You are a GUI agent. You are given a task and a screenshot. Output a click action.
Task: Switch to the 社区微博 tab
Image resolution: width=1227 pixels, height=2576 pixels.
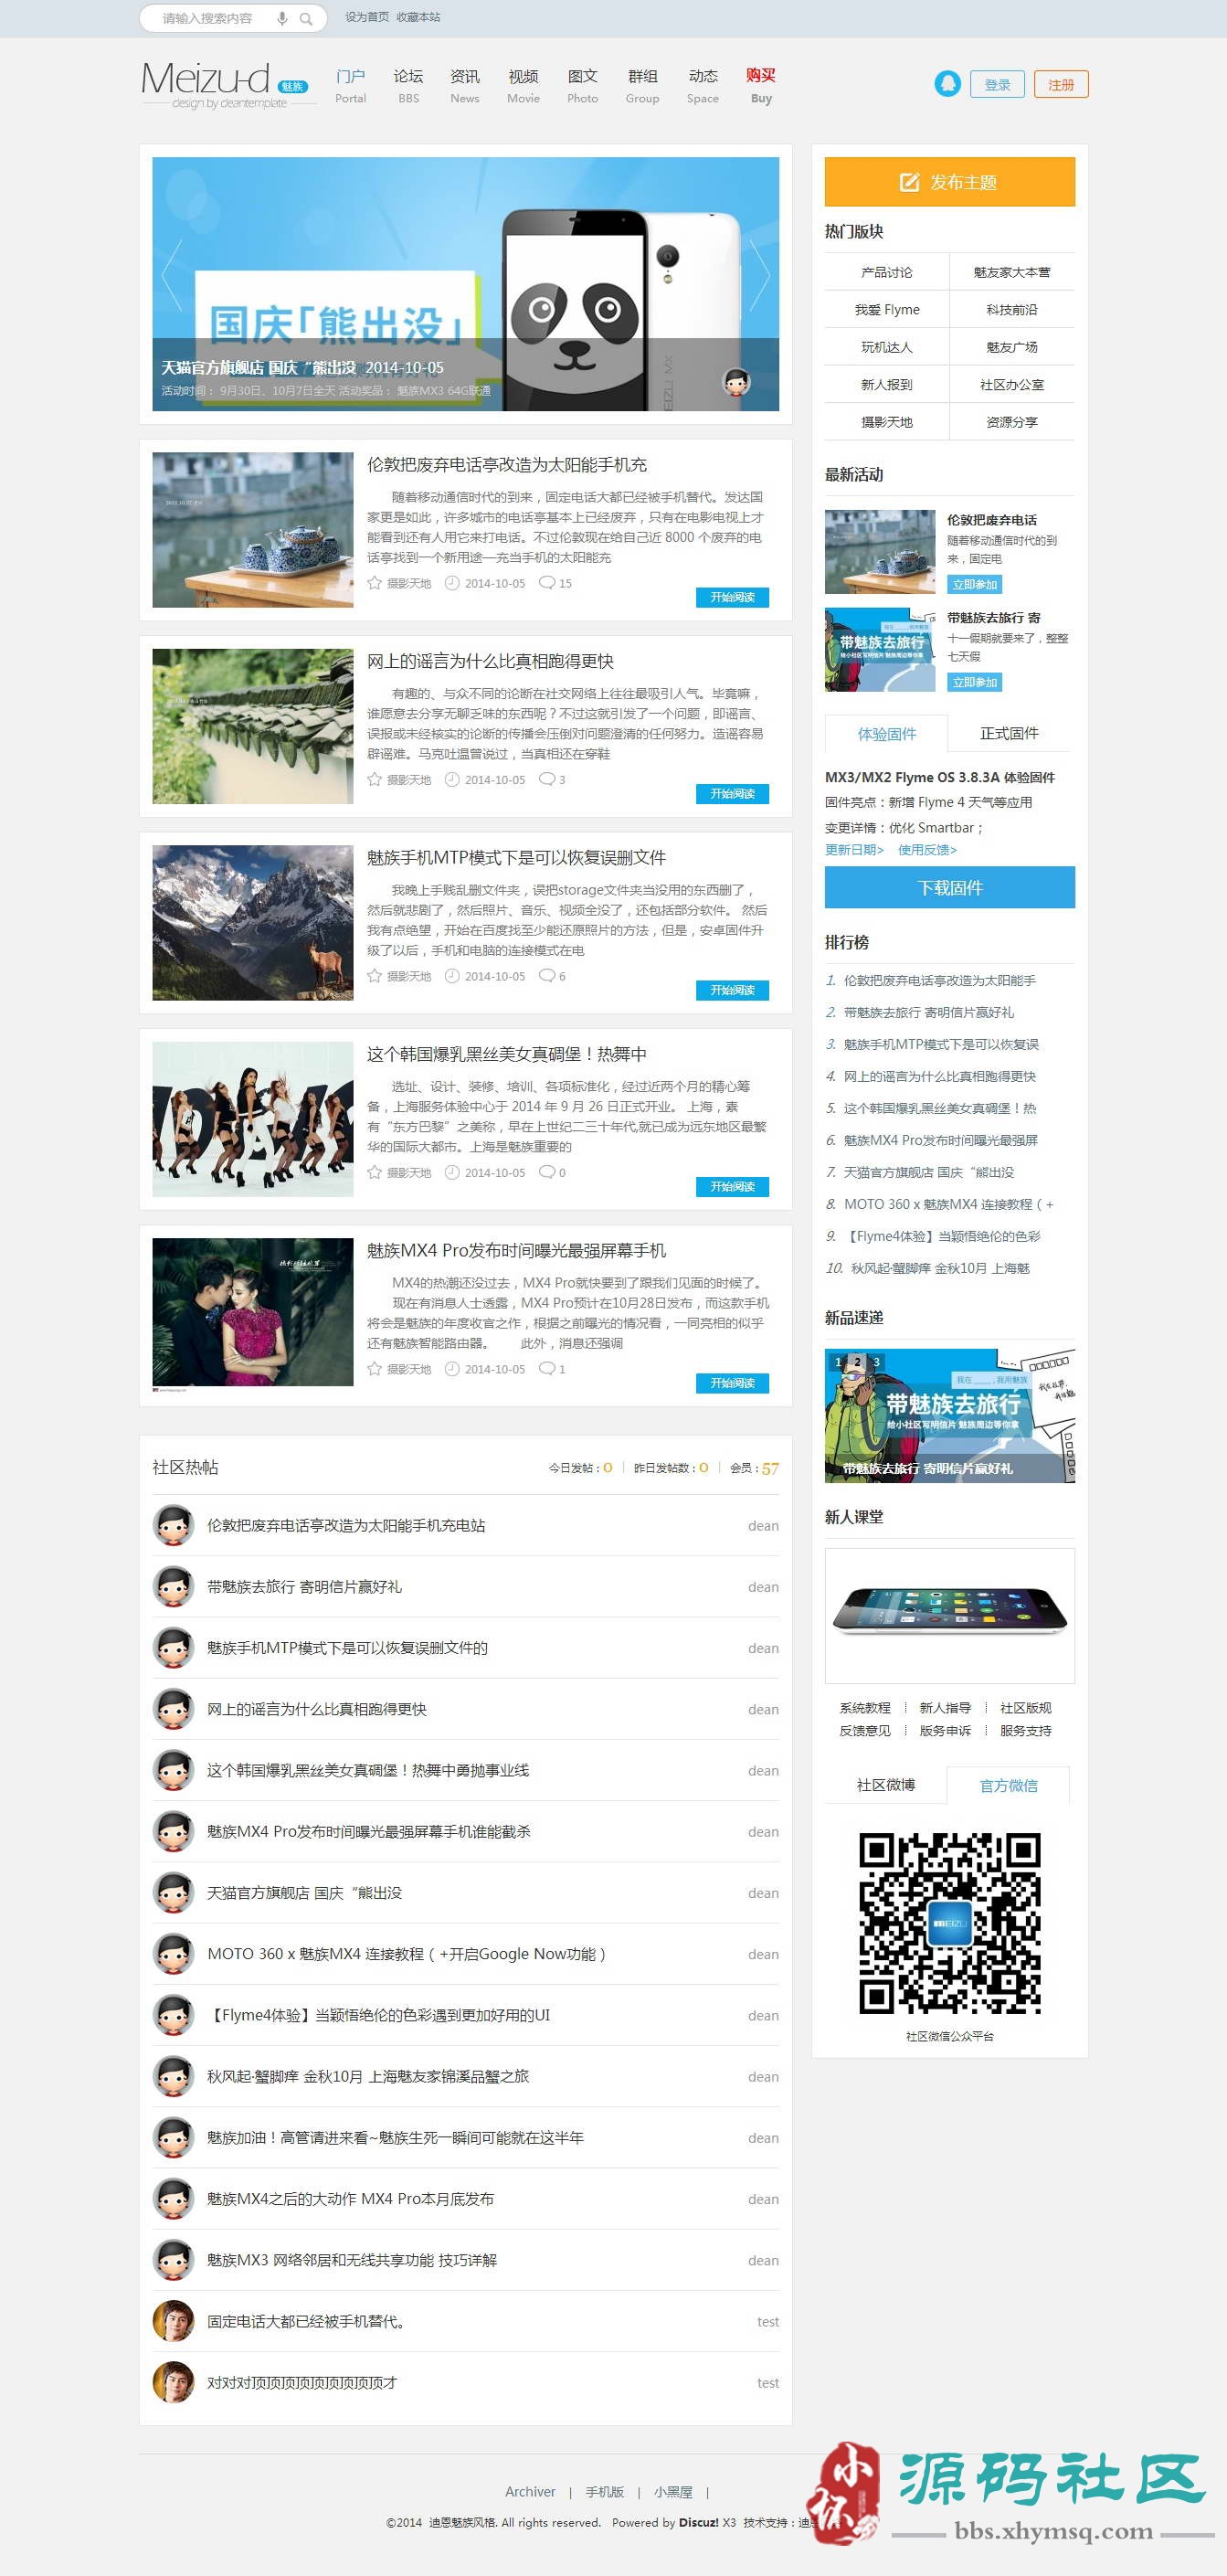[886, 1785]
